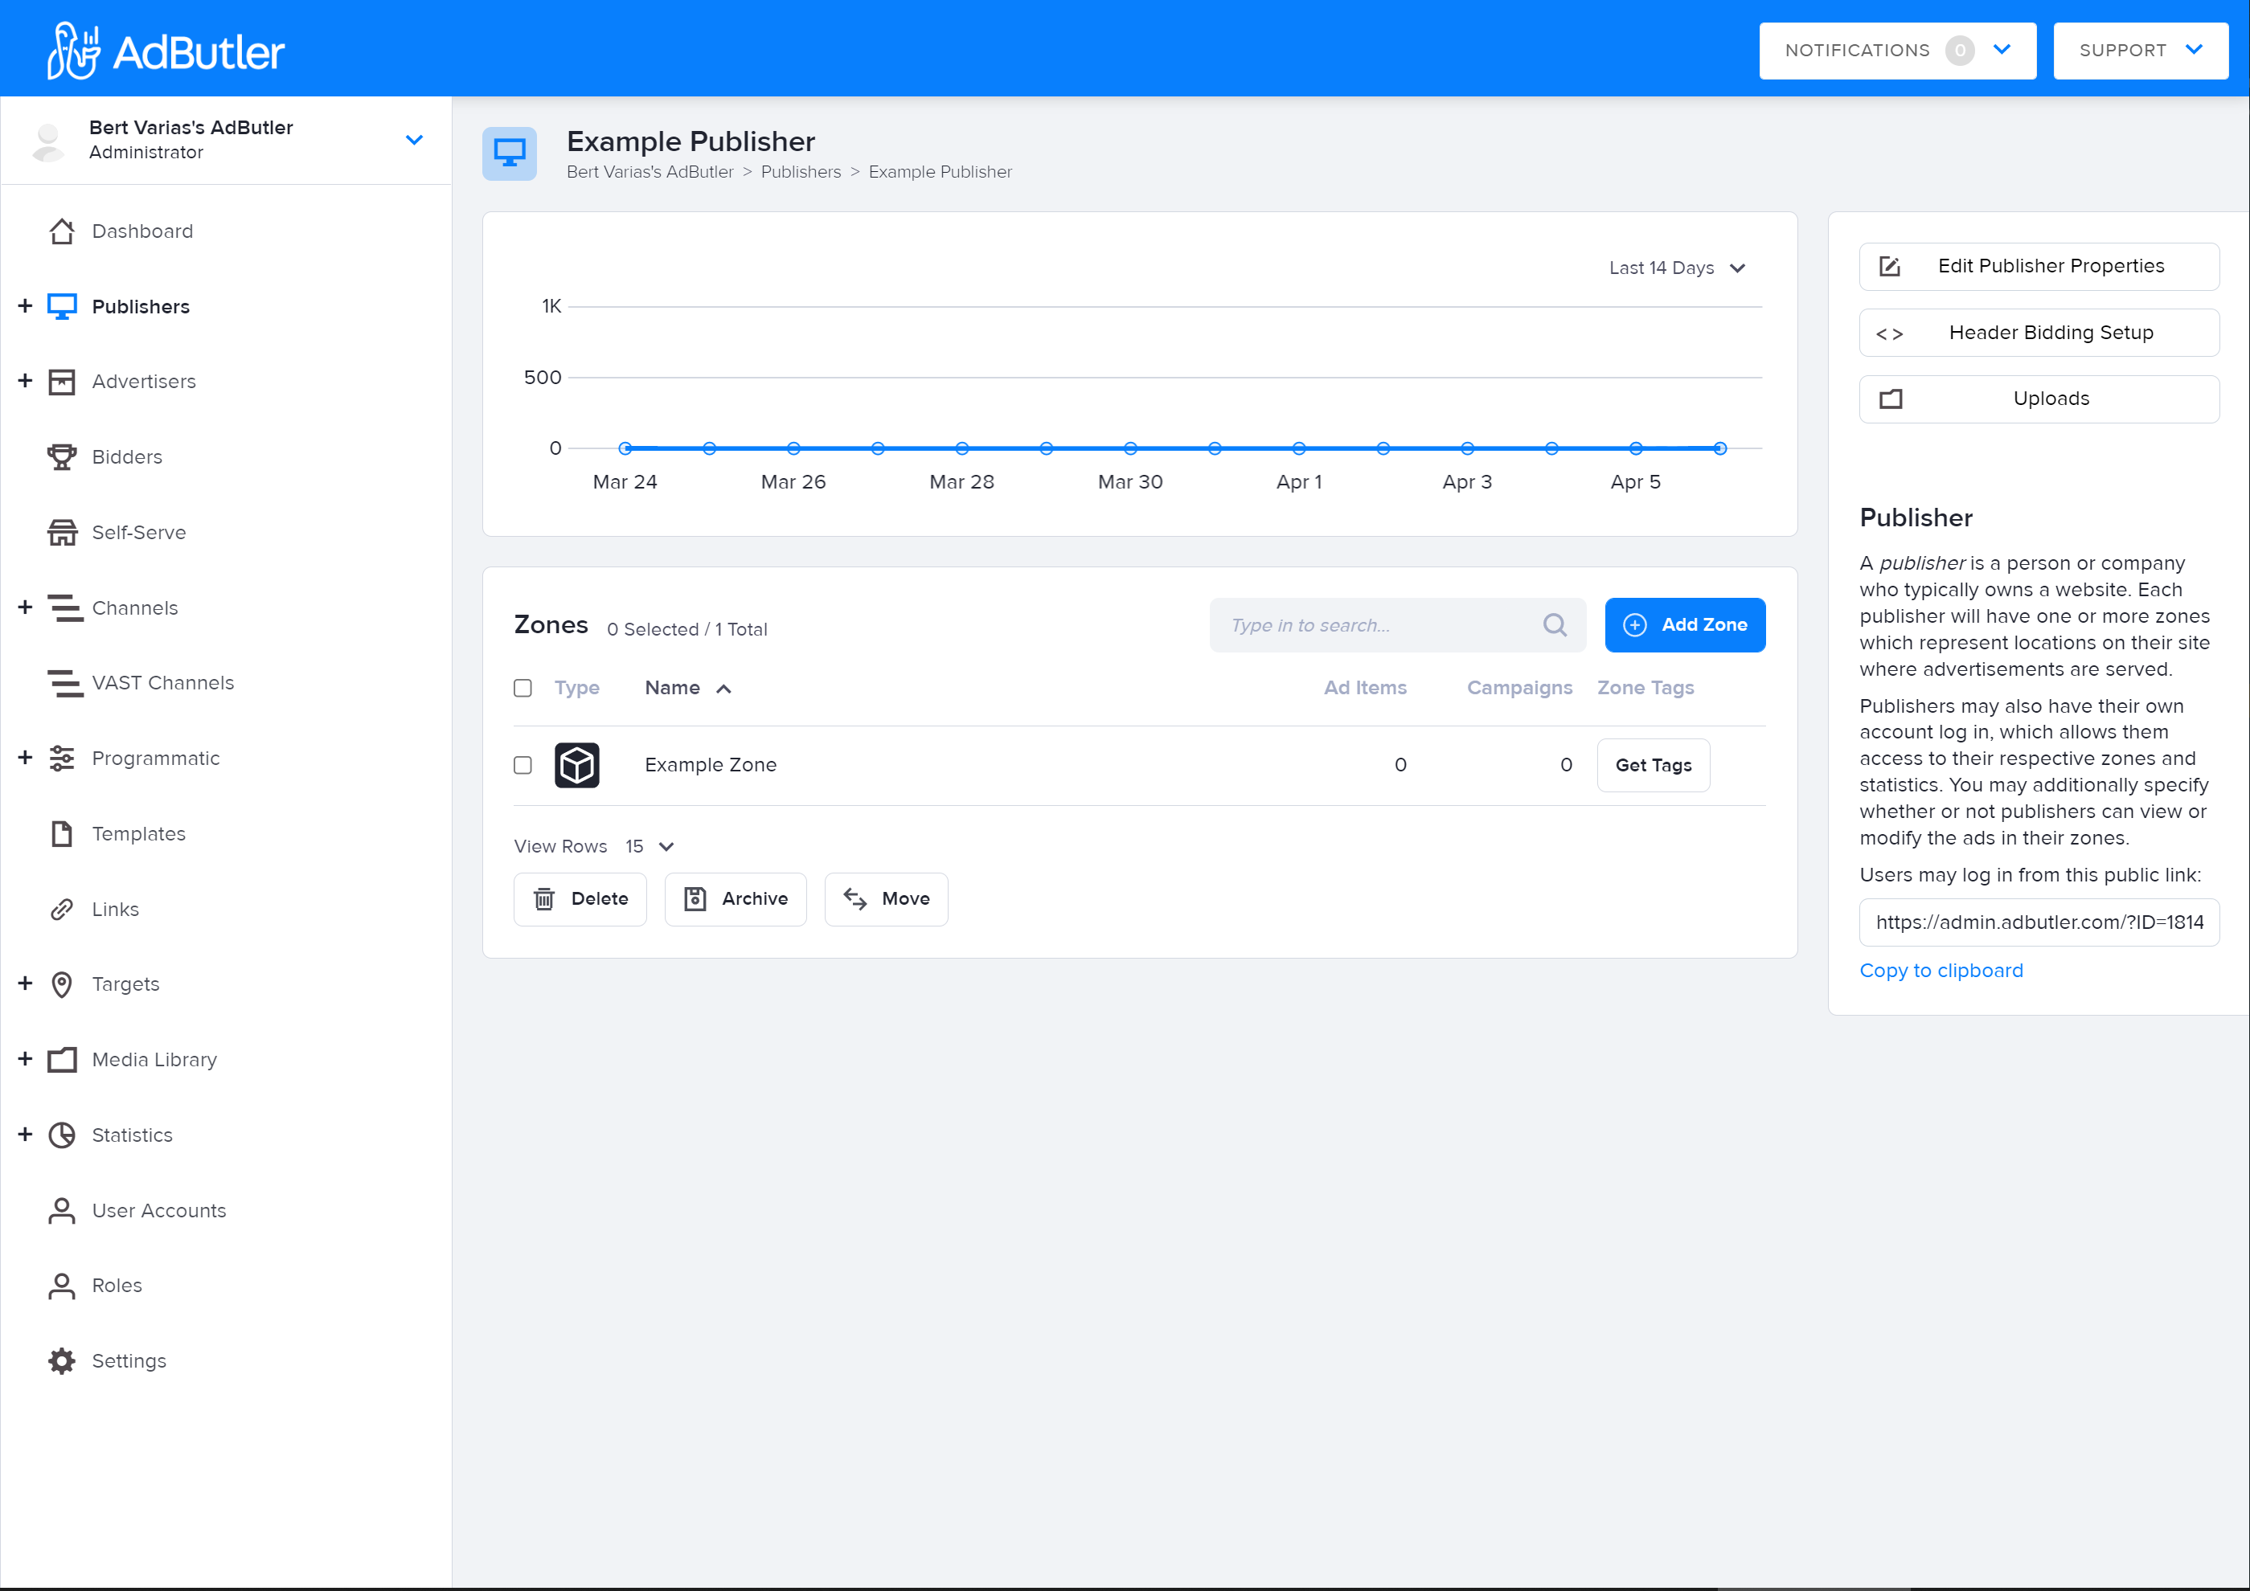
Task: Click the Self-Serve storefront icon
Action: [x=62, y=532]
